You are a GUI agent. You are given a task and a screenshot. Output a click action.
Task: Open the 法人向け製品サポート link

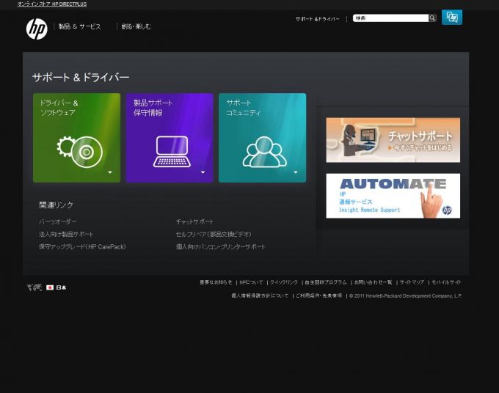point(66,235)
